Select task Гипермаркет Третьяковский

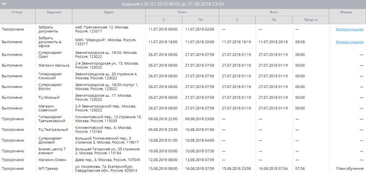tap(52, 119)
